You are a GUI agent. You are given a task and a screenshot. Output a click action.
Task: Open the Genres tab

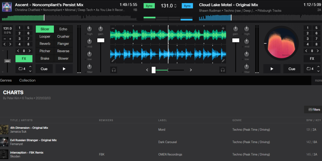(6, 80)
